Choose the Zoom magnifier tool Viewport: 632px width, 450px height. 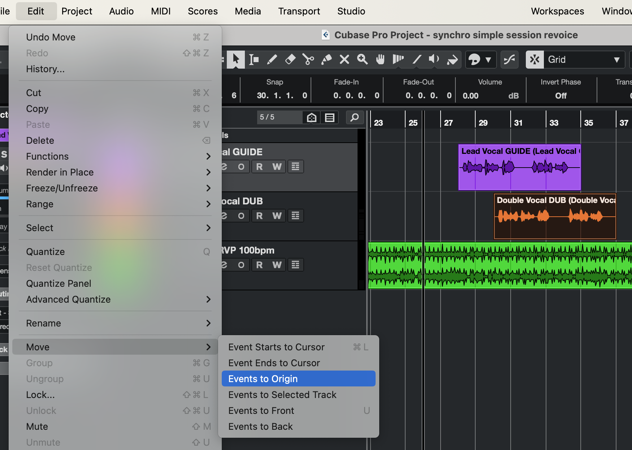tap(362, 59)
